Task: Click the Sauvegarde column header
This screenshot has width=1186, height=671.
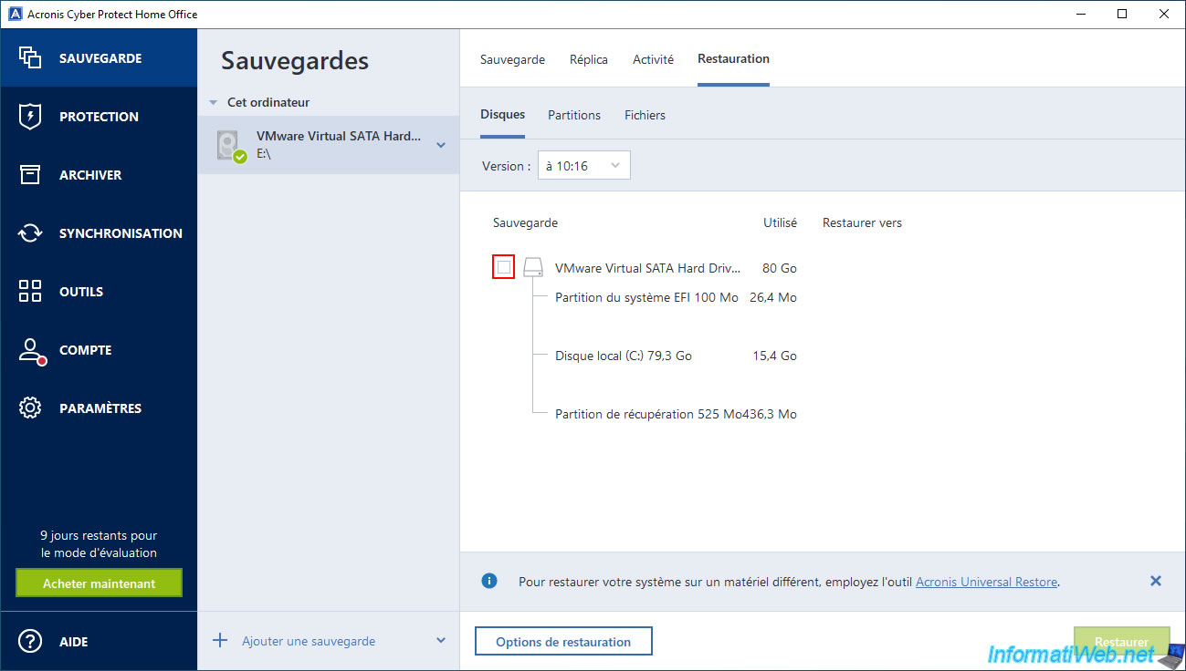Action: pos(525,222)
